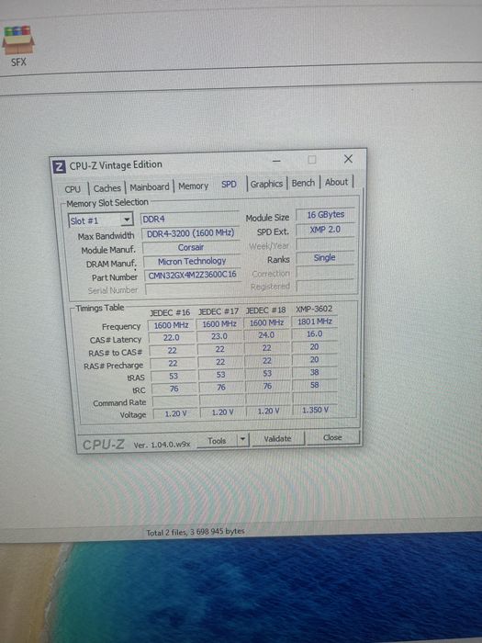Image resolution: width=482 pixels, height=643 pixels.
Task: Click the Close button at bottom
Action: (332, 437)
